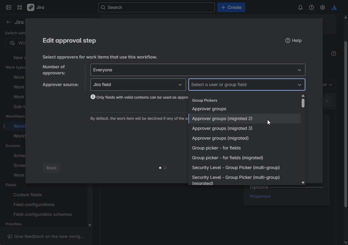
Task: Click the Select a user or group field box
Action: 246,84
